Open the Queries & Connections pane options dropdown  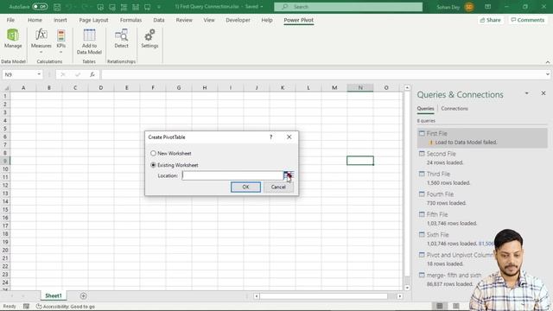coord(526,93)
